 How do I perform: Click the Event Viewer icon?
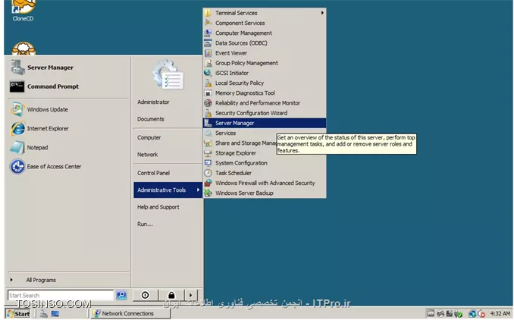coord(208,53)
